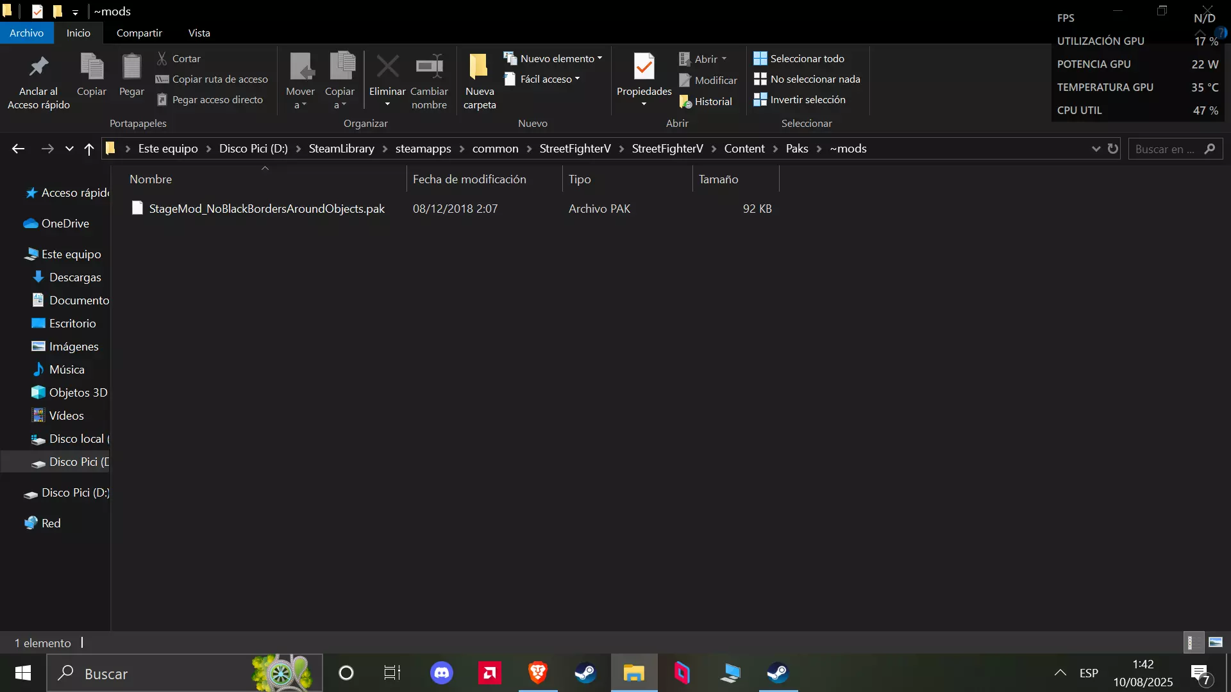
Task: Click the Anclar al Acceso rápido pin icon
Action: (x=38, y=67)
